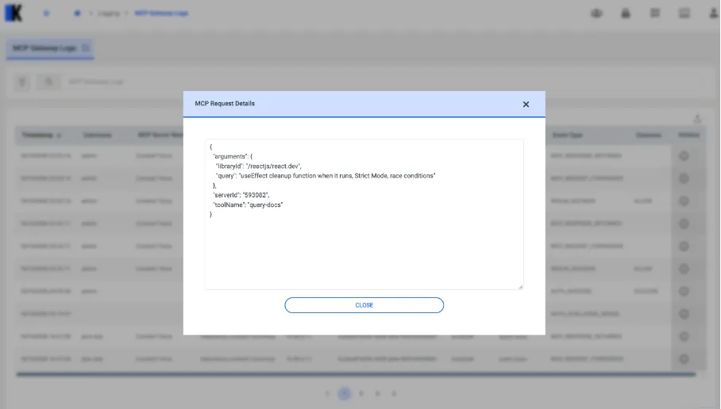Go to page 3 of the logs
The width and height of the screenshot is (721, 409).
377,394
